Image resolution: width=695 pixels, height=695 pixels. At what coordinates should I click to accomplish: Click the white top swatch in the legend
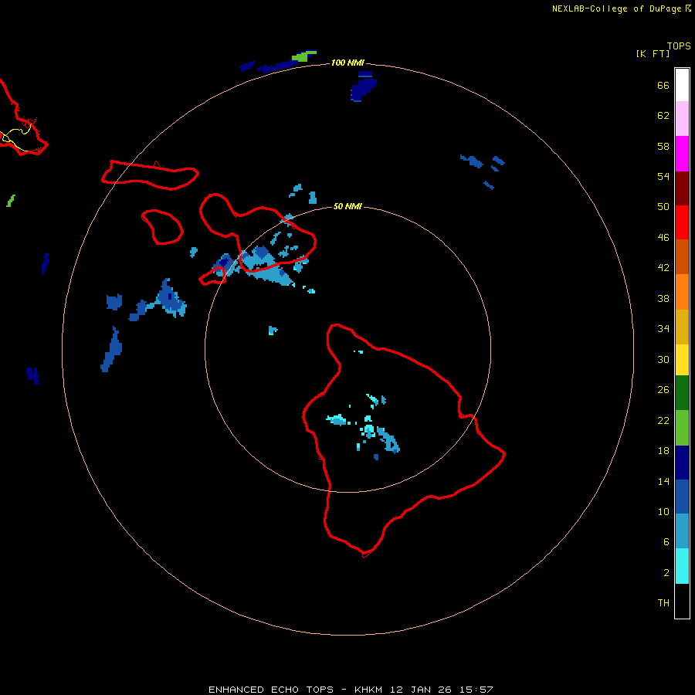tap(682, 85)
